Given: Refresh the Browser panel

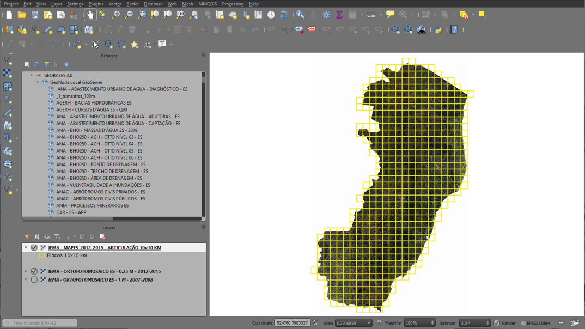Looking at the screenshot, I should [x=36, y=64].
